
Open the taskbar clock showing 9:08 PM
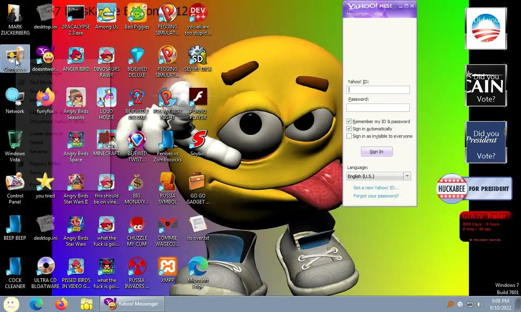pos(501,304)
